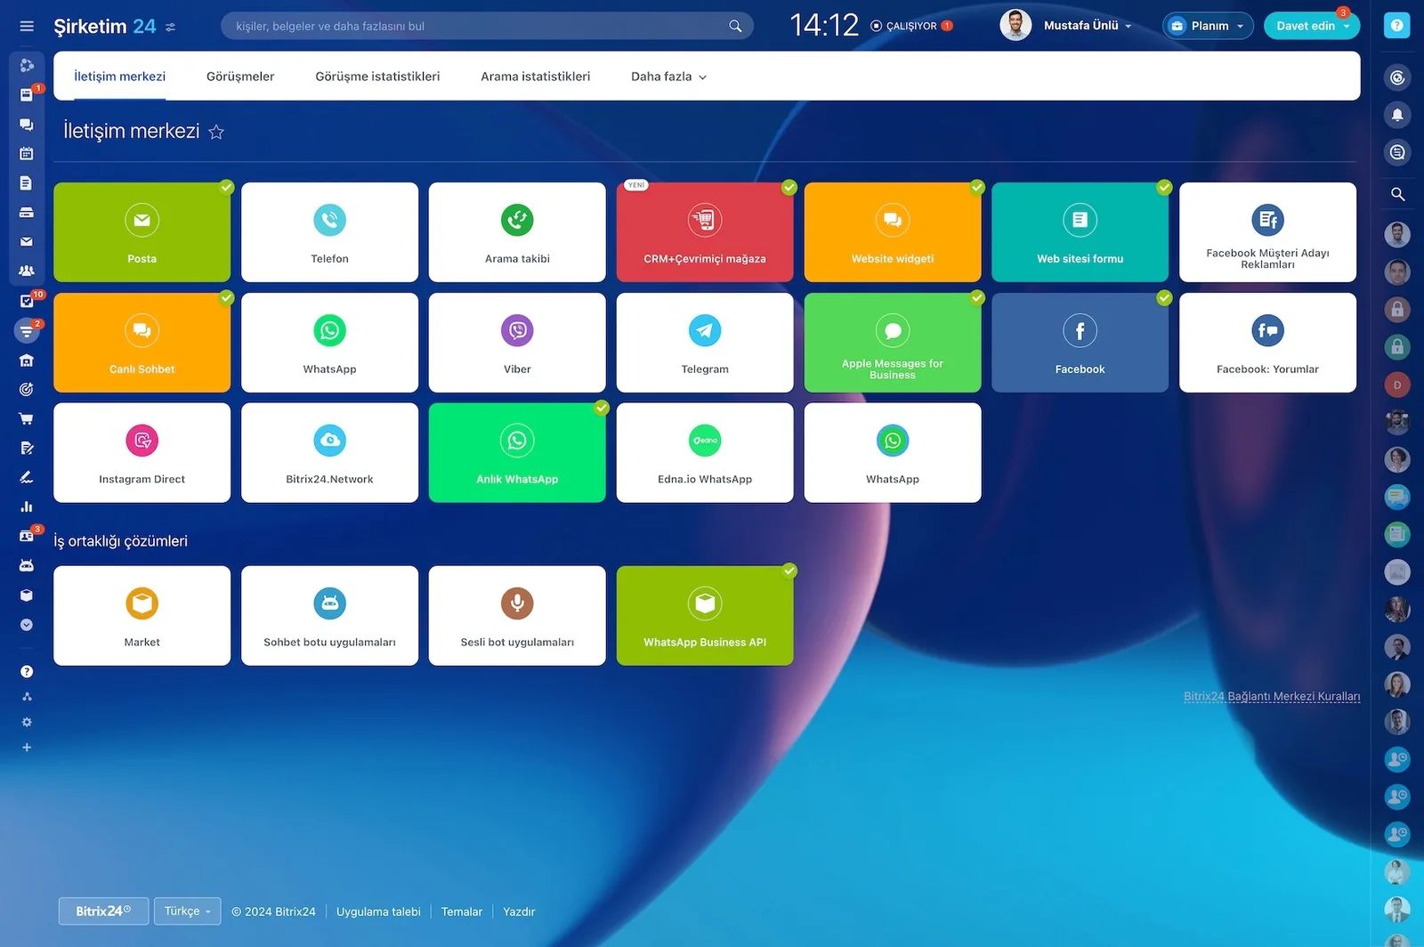Open the Görüşme istatistikleri tab

[x=377, y=77]
